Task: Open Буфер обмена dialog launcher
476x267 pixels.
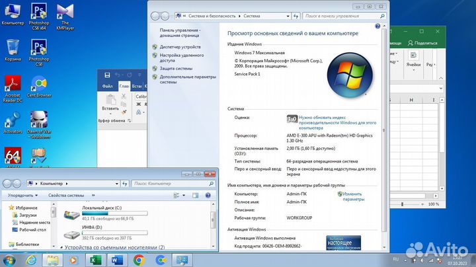Action: [x=130, y=120]
